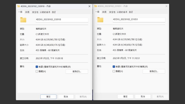The width and height of the screenshot is (185, 104).
Task: Close the 4DDIG_20230102_231051 properties window
Action: click(166, 6)
